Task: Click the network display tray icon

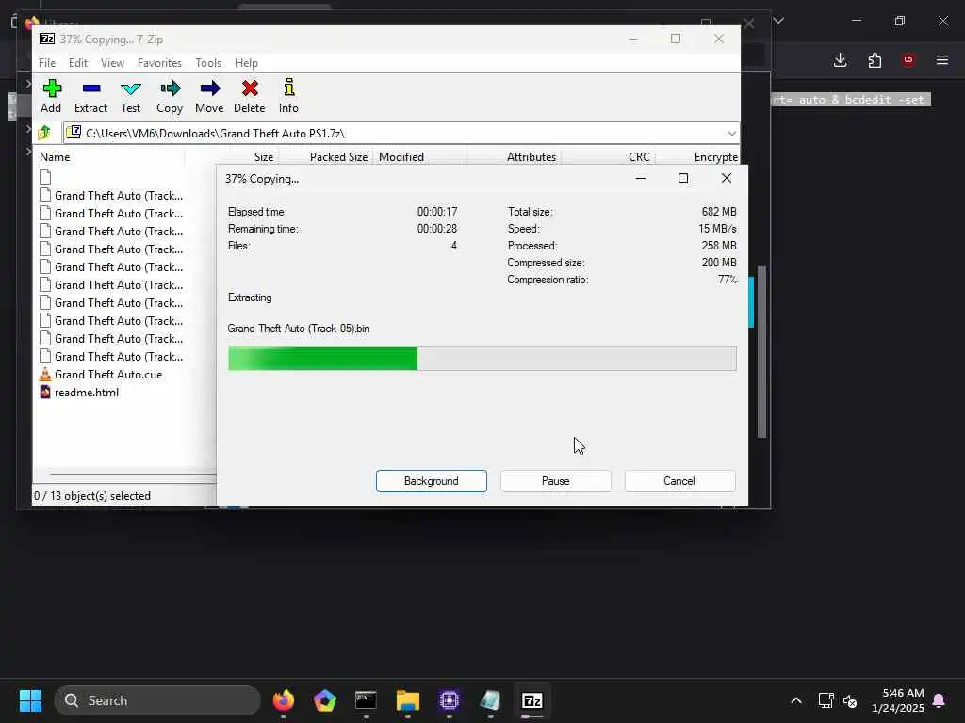Action: point(826,700)
